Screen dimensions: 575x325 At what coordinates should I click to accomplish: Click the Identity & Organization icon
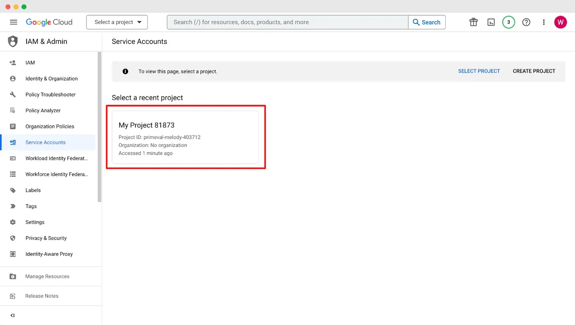(x=13, y=79)
